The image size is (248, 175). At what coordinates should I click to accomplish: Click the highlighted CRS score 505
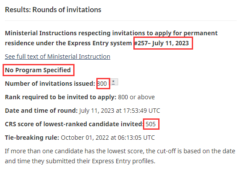[x=150, y=124]
